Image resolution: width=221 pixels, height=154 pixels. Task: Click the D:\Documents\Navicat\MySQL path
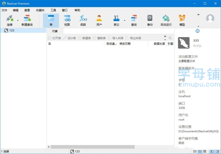click(199, 131)
